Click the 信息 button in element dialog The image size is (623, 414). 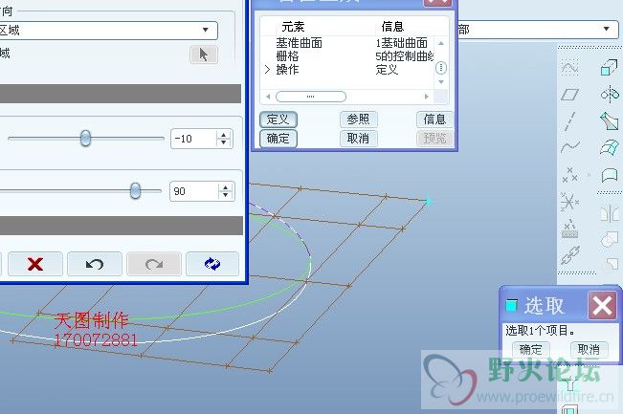click(x=434, y=120)
